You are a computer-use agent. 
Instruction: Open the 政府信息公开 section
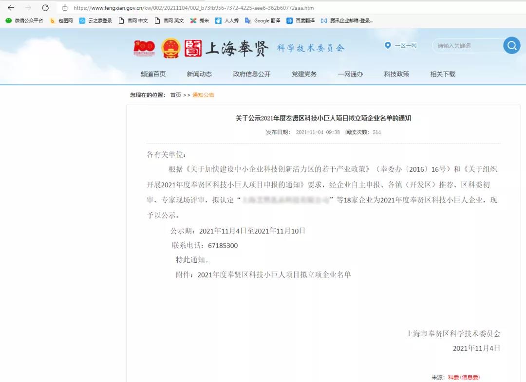pyautogui.click(x=251, y=74)
